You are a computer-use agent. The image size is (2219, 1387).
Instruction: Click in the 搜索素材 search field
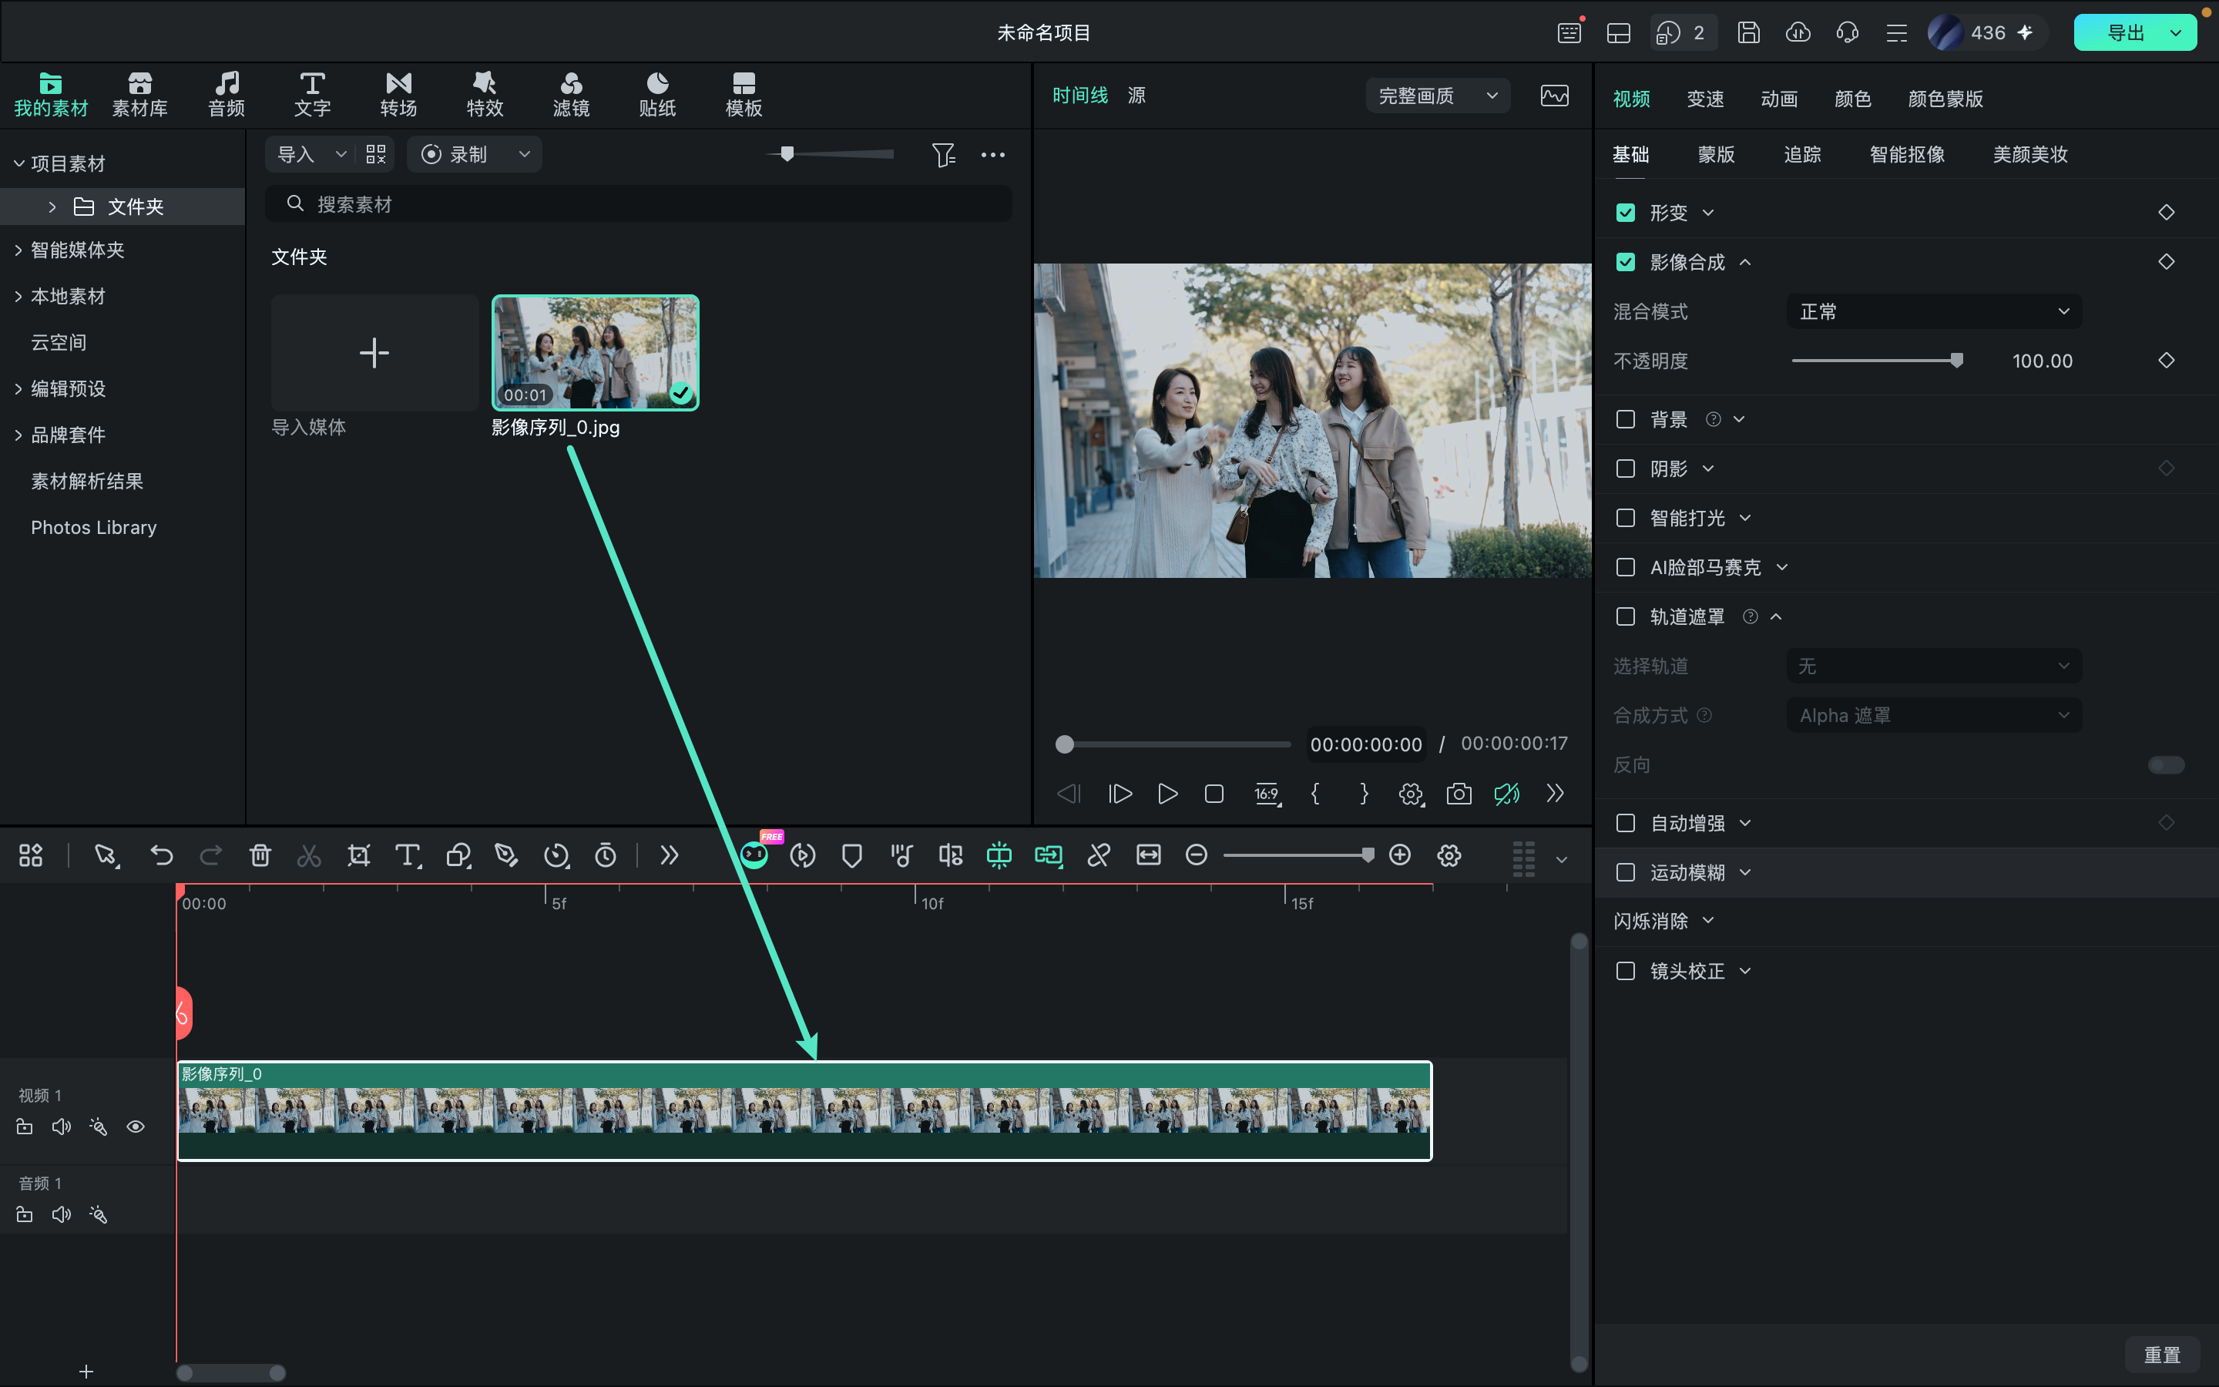tap(638, 203)
